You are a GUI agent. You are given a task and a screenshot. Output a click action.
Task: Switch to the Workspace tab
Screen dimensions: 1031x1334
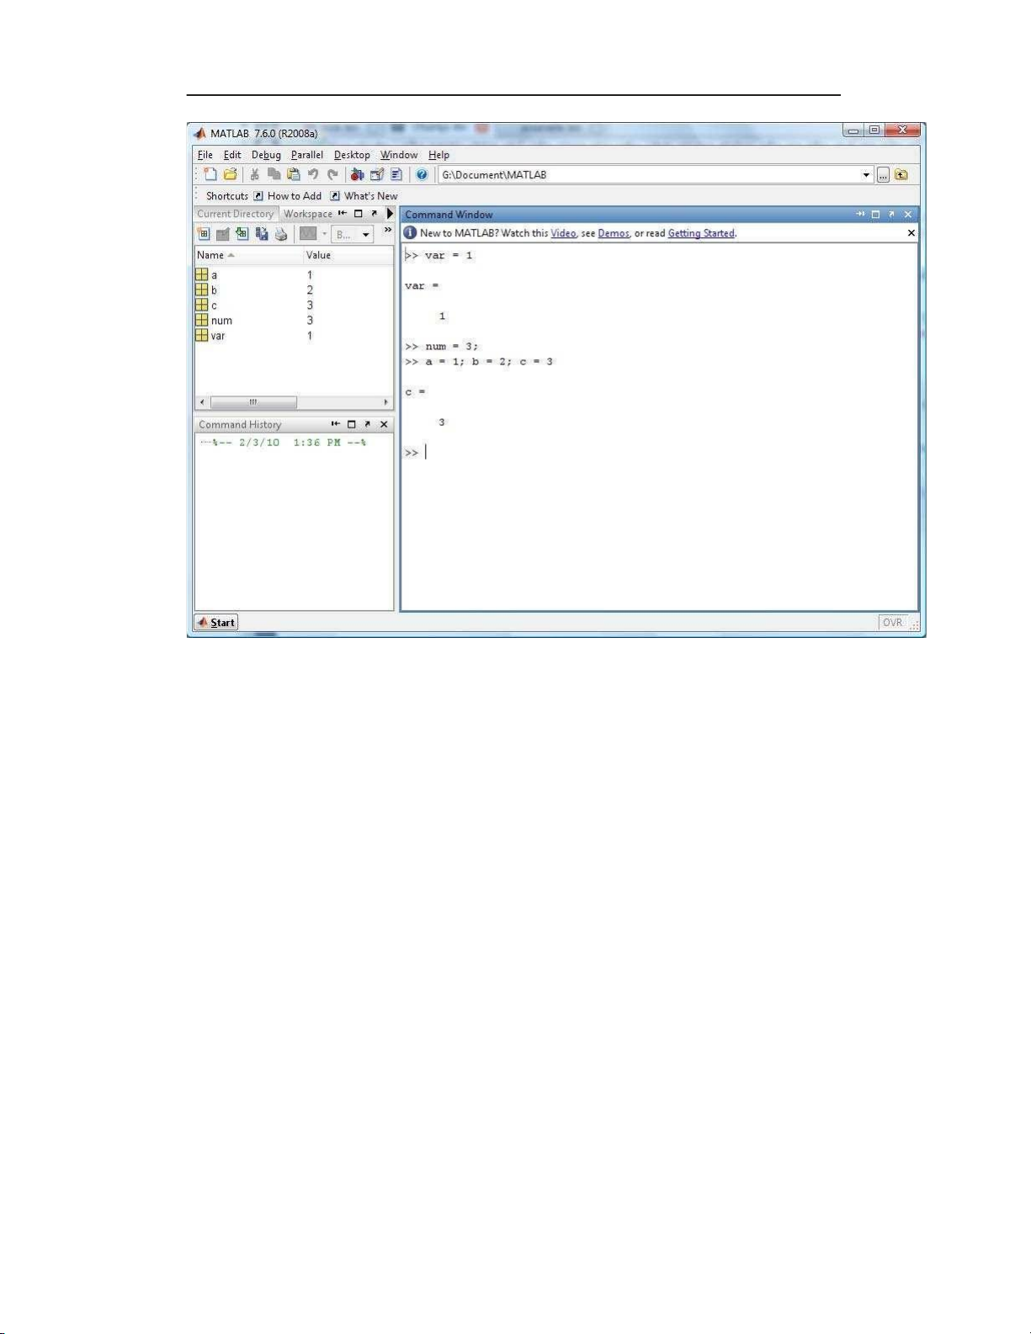pos(308,214)
